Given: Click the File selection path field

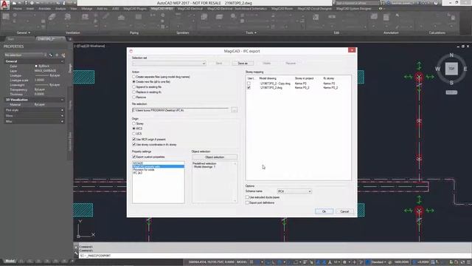Looking at the screenshot, I should coord(180,110).
